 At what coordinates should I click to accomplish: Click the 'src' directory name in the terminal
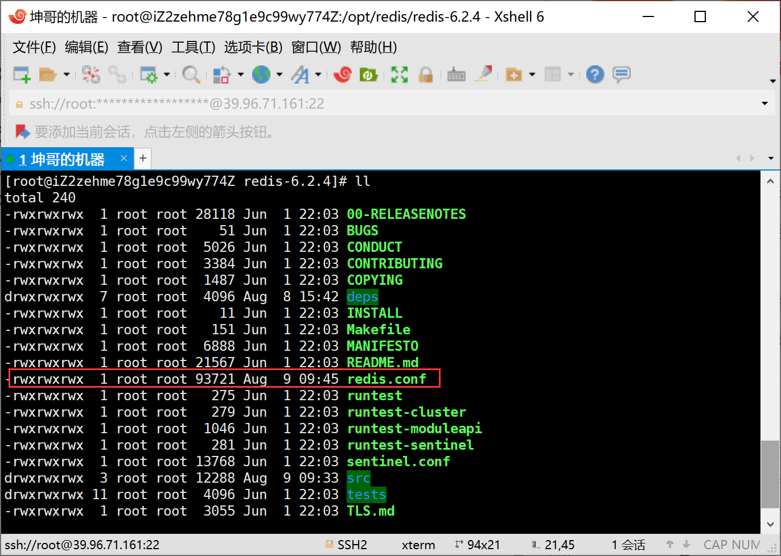359,478
